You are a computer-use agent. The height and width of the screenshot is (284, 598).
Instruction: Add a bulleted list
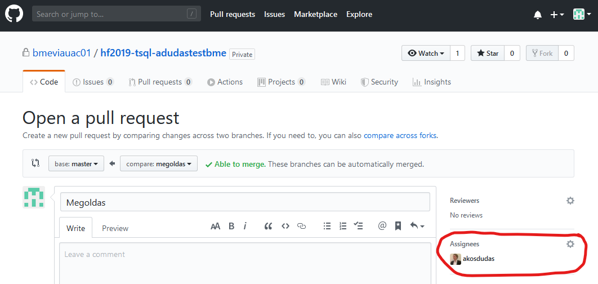tap(327, 226)
